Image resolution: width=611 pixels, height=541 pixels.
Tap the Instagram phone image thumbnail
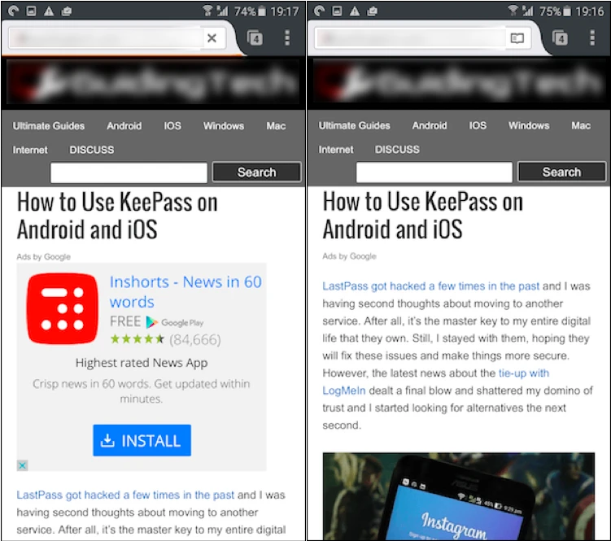pos(459,496)
